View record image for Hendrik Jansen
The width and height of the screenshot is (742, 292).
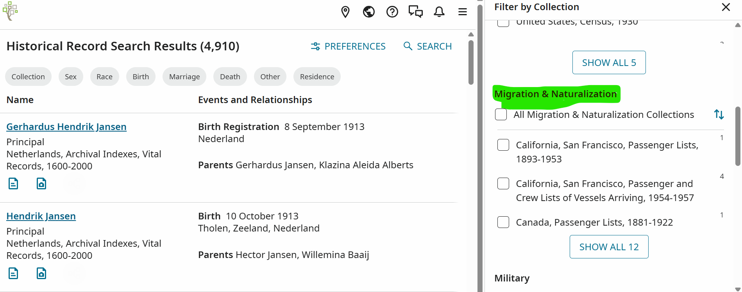point(41,273)
